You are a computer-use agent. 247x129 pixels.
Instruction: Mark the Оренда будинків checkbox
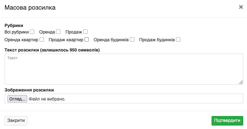tap(132, 39)
